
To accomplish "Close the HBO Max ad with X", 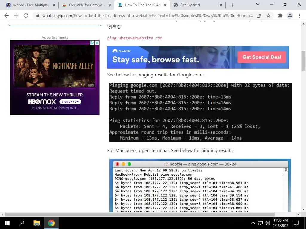I will coord(97,43).
